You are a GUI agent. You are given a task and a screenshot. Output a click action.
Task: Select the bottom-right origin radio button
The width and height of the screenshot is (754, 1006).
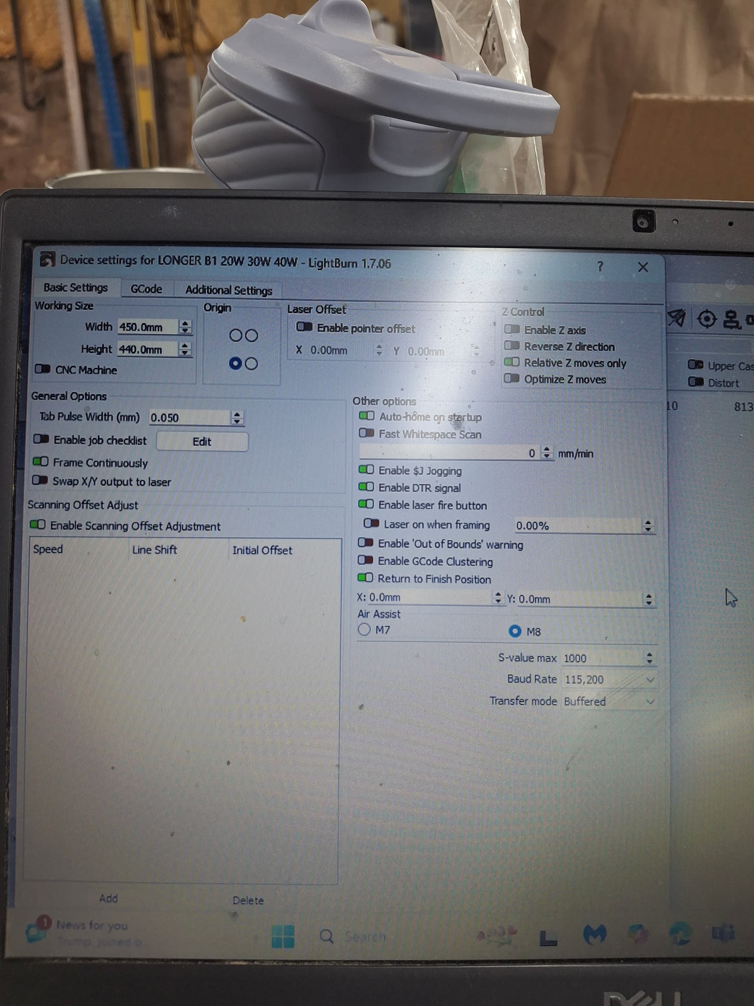click(x=251, y=363)
